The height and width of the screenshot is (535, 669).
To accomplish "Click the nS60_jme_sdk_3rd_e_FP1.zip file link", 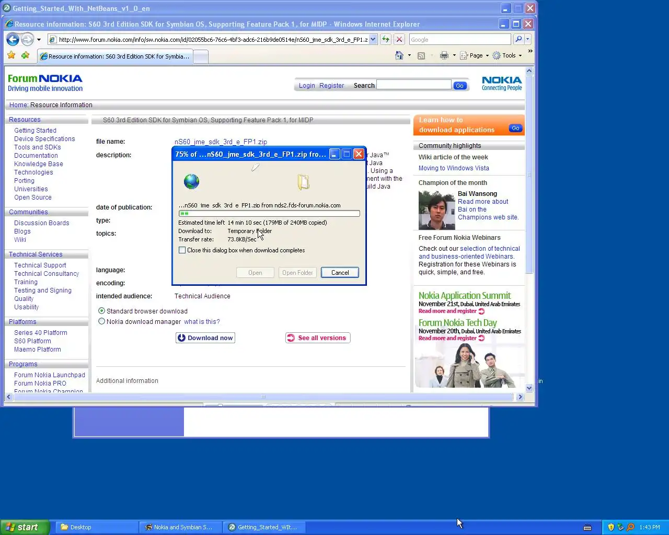I will 221,142.
